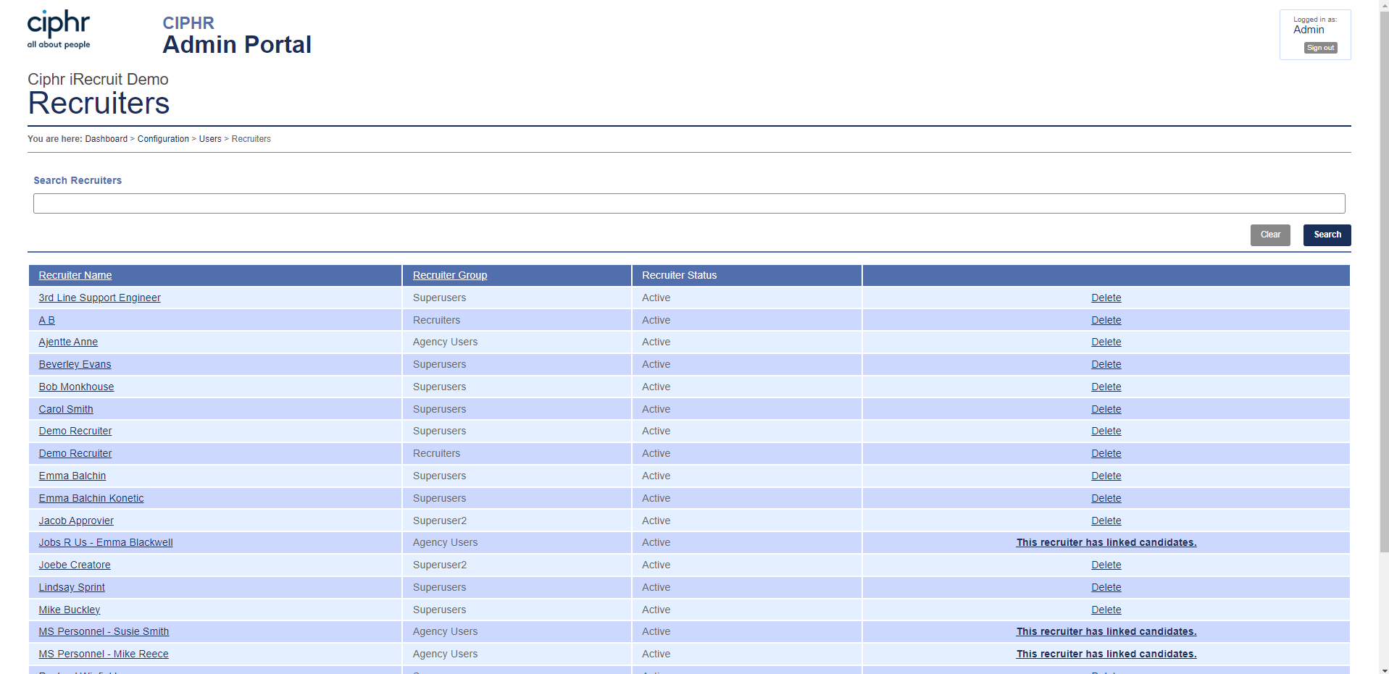Delete the Beverley Evans recruiter
1389x674 pixels.
(x=1106, y=364)
